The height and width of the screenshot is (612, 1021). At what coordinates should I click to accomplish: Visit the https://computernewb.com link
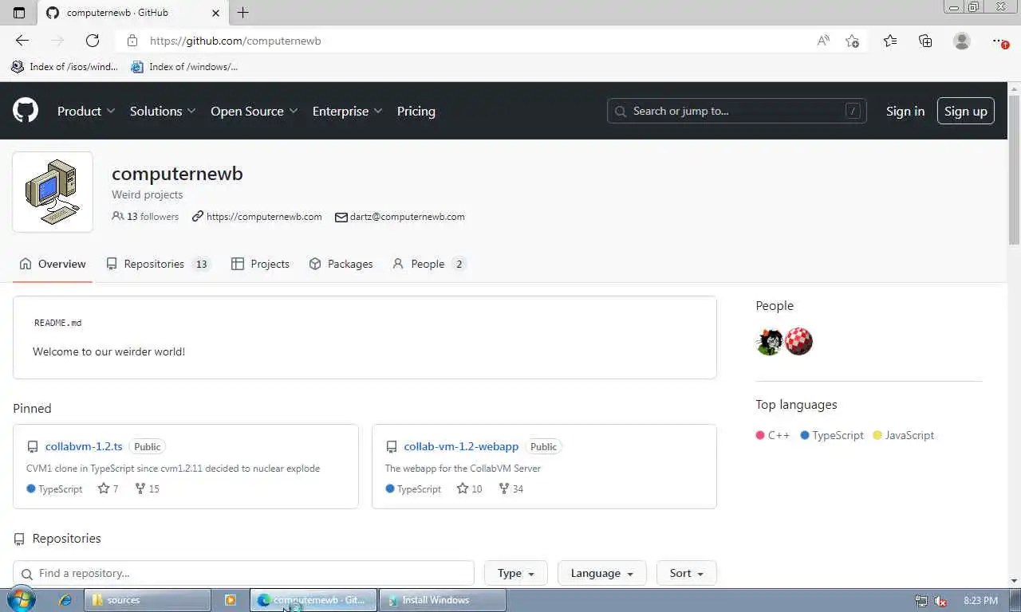click(x=264, y=217)
